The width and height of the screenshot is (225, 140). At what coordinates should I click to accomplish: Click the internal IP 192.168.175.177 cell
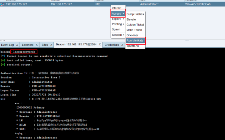click(x=61, y=4)
